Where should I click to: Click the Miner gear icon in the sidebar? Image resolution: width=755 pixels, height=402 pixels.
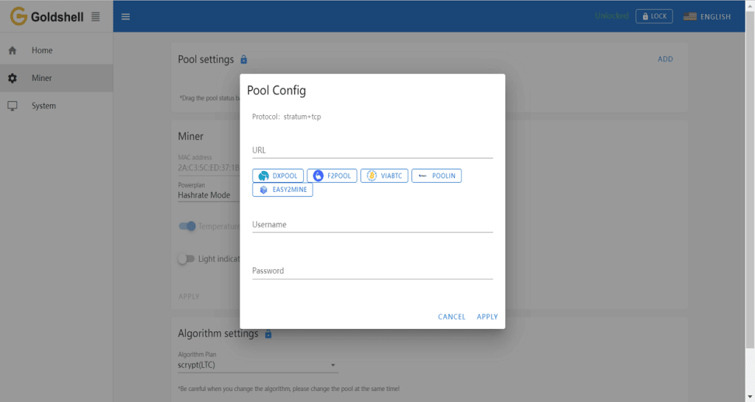[x=13, y=78]
